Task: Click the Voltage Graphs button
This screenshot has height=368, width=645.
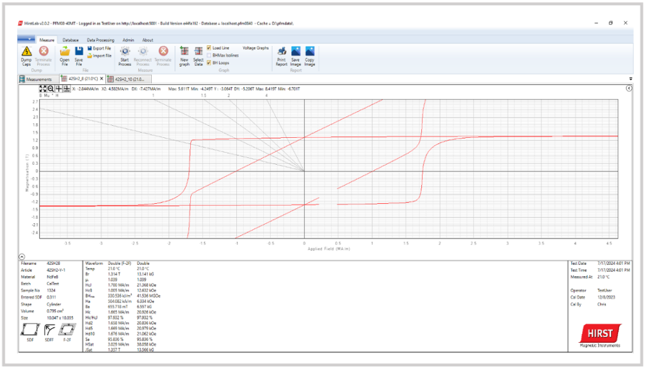Action: point(256,48)
